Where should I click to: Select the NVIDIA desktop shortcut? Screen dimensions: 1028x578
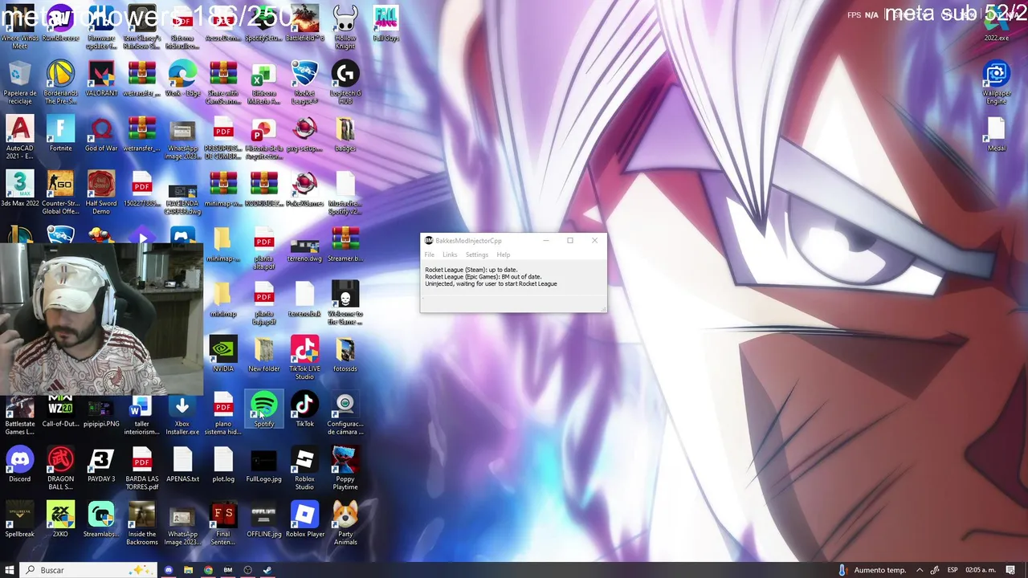click(223, 354)
